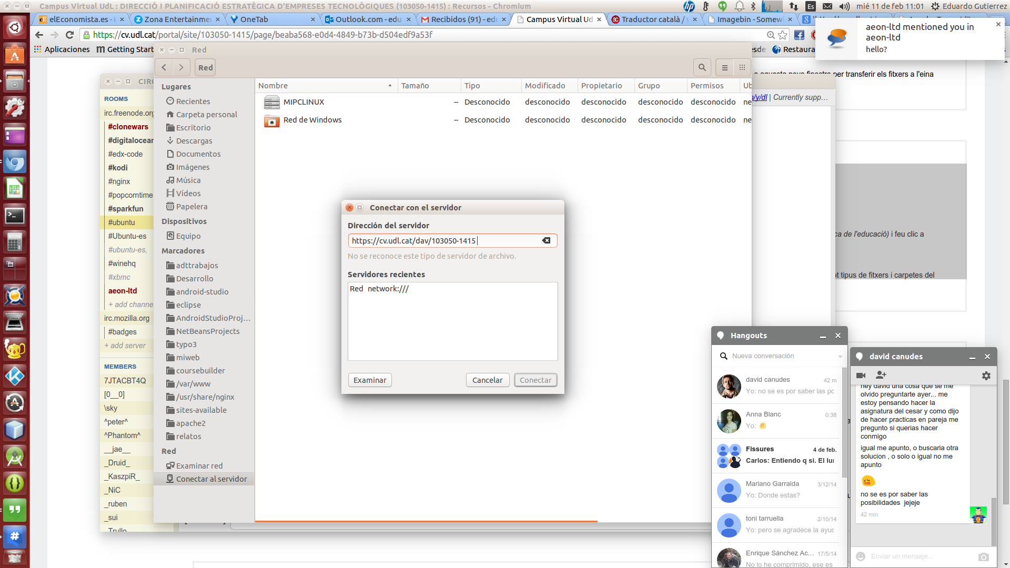The width and height of the screenshot is (1010, 568).
Task: Click the back arrow in Files toolbar
Action: tap(164, 67)
